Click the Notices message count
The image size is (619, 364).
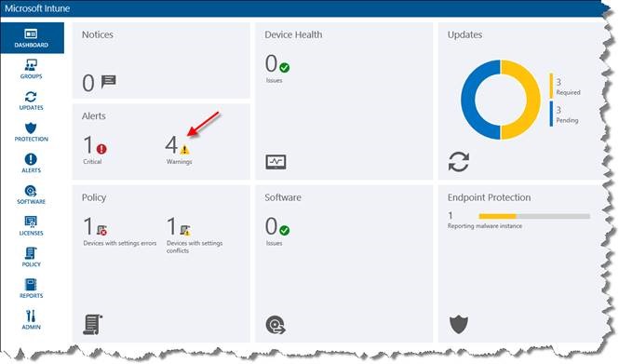tap(99, 83)
